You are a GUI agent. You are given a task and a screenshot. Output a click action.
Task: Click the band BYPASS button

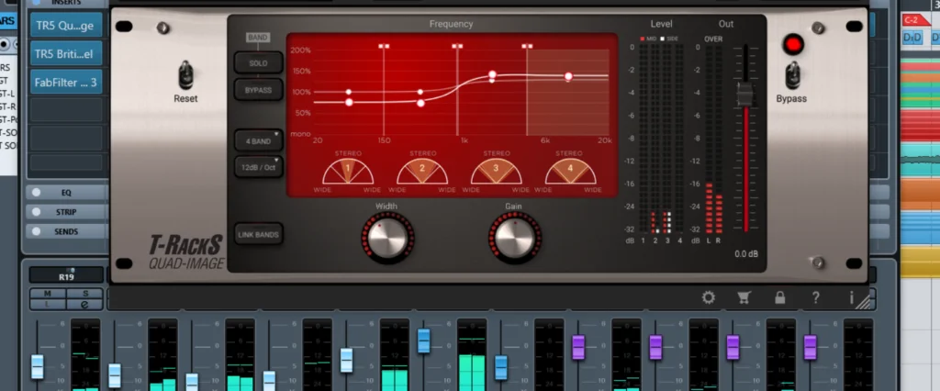[258, 89]
